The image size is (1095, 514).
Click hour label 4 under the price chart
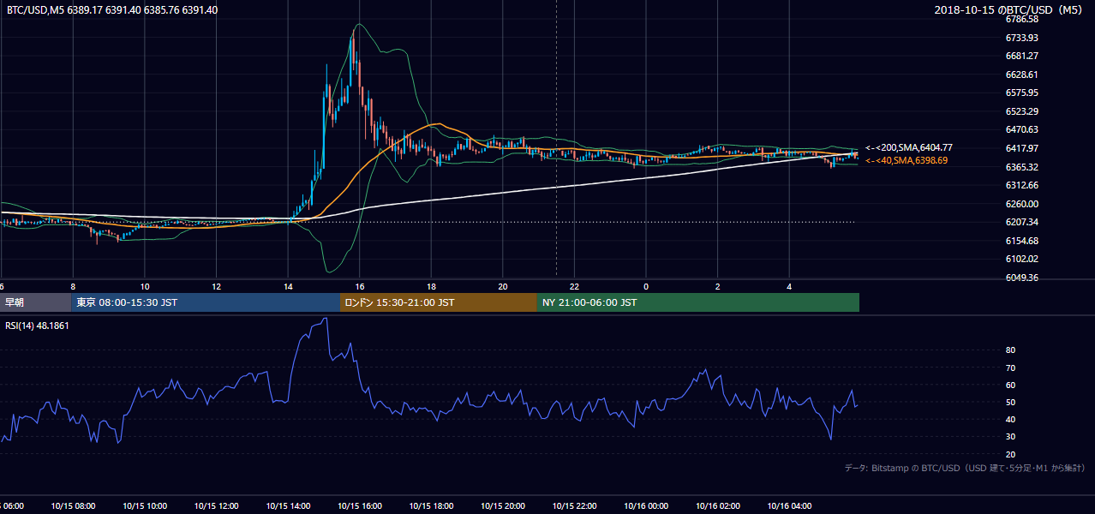tap(789, 286)
